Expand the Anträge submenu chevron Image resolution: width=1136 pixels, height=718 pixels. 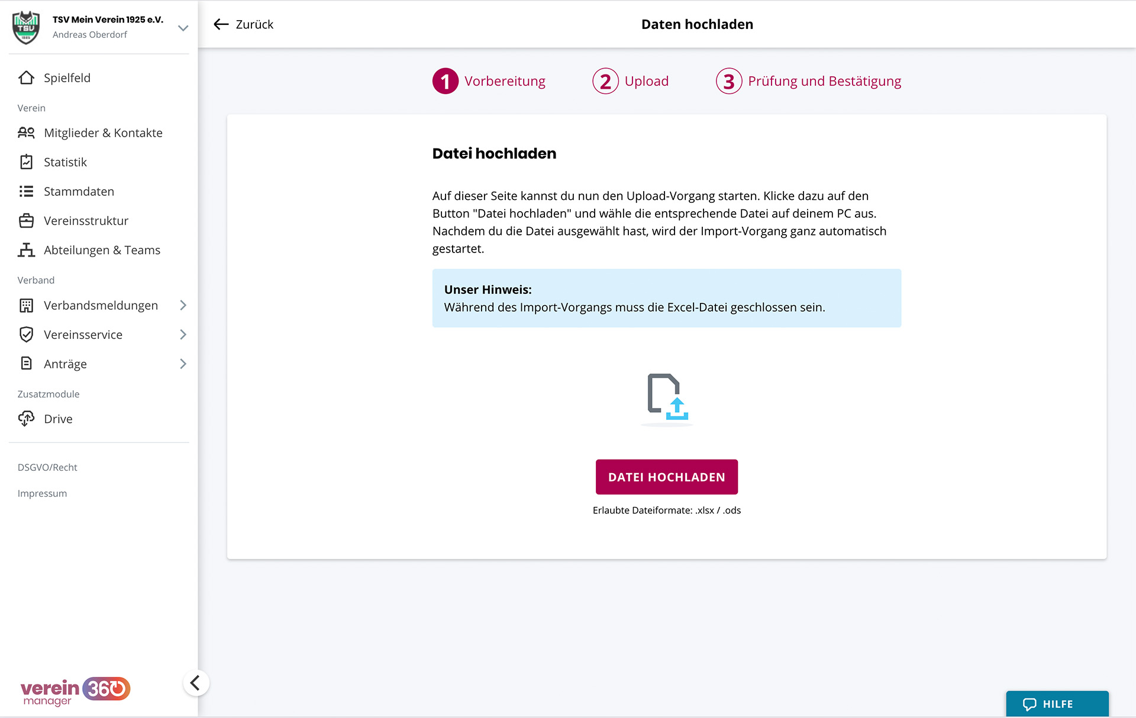pos(183,364)
